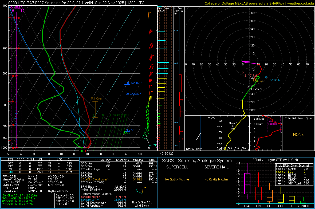Click the Potential Hazard Type header

click(298, 118)
